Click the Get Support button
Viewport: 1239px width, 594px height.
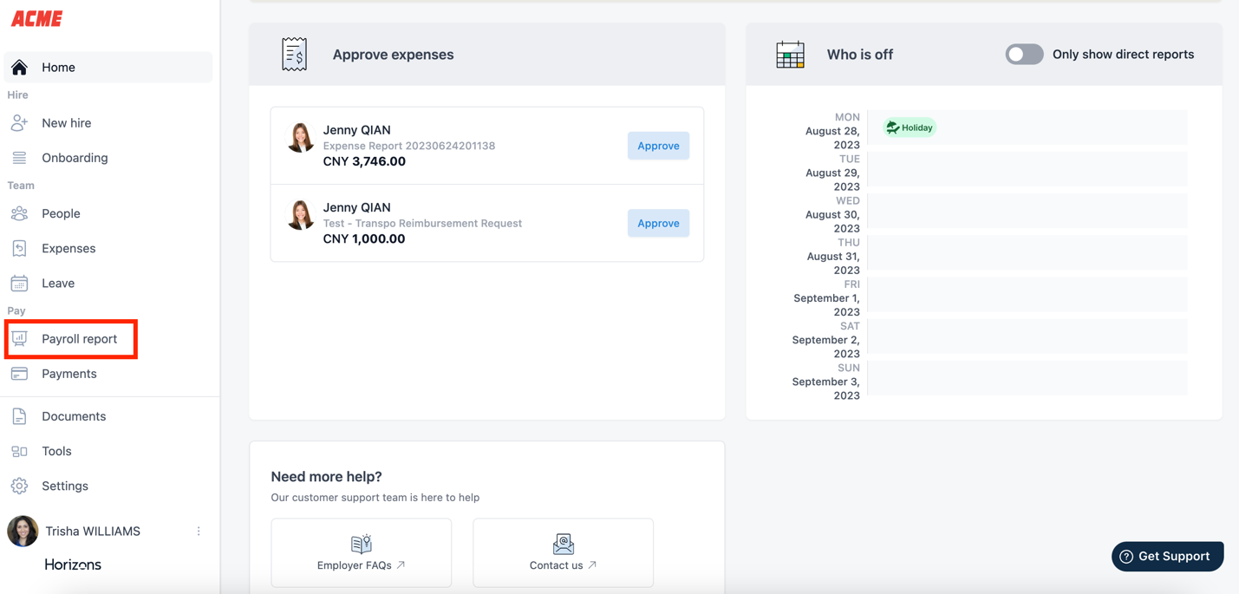(x=1167, y=557)
